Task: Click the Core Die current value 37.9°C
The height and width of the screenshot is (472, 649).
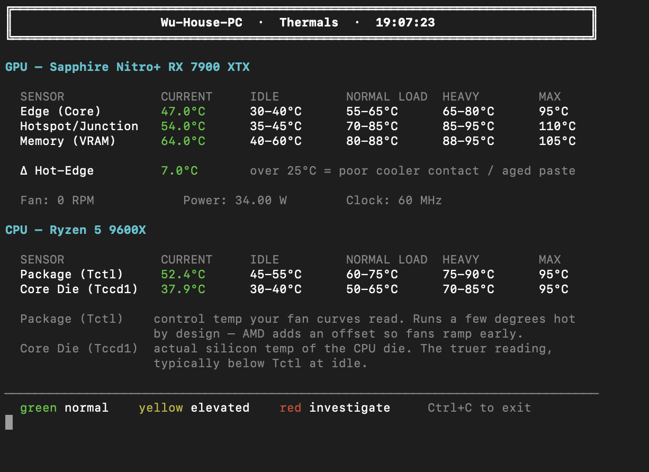Action: 183,289
